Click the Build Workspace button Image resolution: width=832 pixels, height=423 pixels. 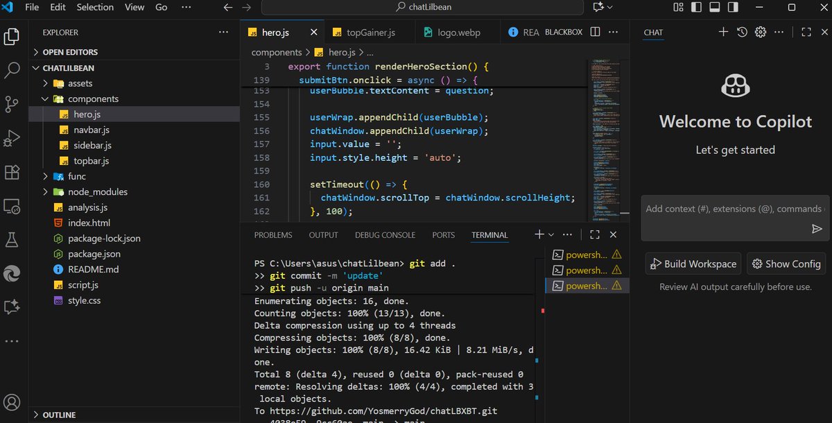pos(693,264)
